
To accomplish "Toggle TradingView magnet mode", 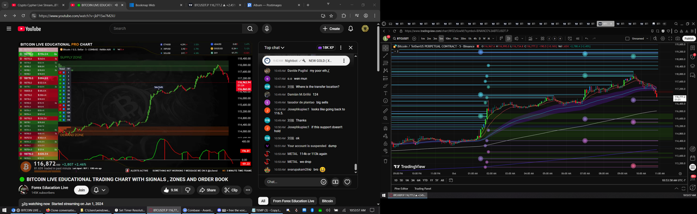I will pyautogui.click(x=386, y=129).
